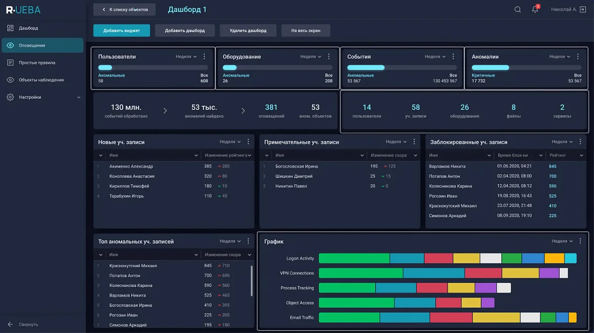Open Неделя dropdown in События widget
The width and height of the screenshot is (594, 333).
click(435, 57)
